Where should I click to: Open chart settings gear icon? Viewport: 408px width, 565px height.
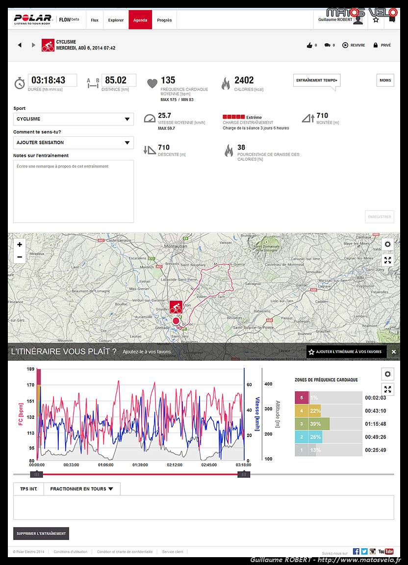[388, 374]
